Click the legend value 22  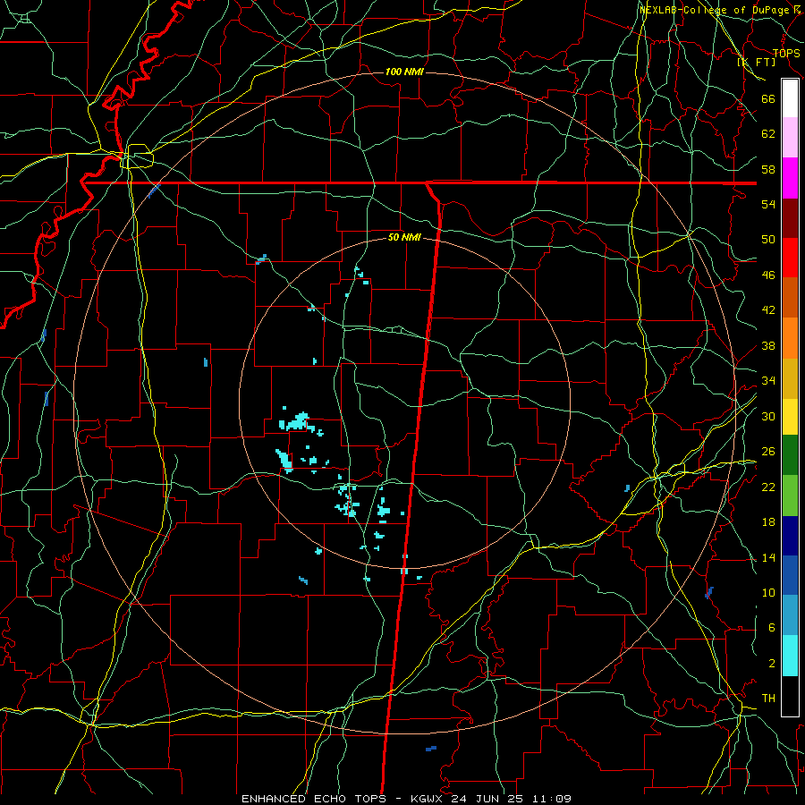768,487
